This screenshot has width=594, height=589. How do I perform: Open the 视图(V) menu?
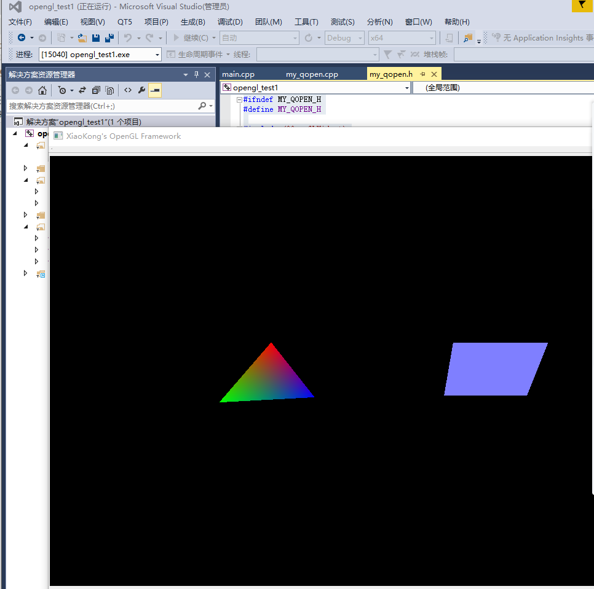(92, 22)
